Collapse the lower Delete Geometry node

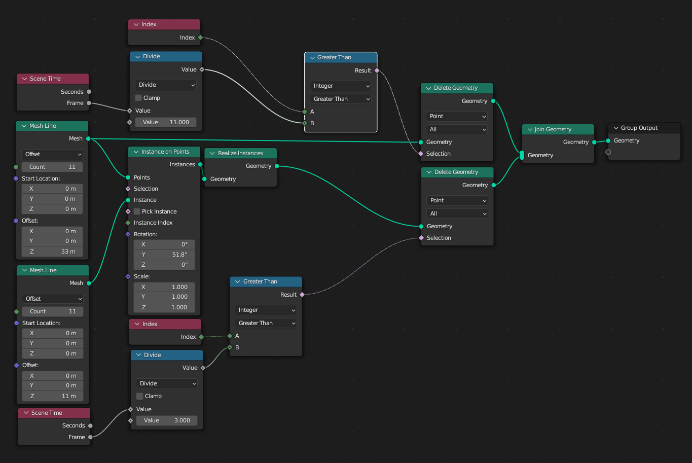tap(428, 172)
